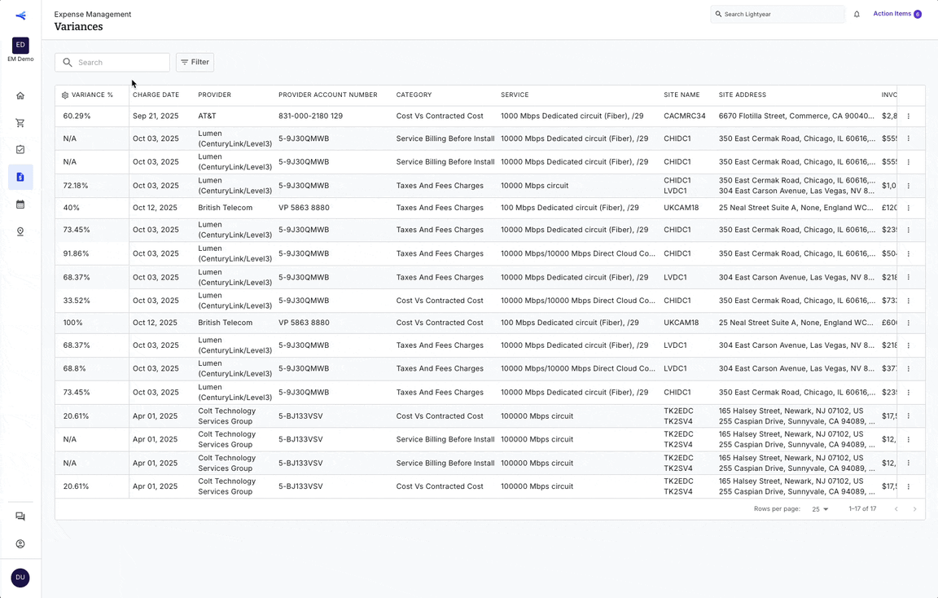Click the DU user avatar
Screen dimensions: 938x598
click(20, 578)
